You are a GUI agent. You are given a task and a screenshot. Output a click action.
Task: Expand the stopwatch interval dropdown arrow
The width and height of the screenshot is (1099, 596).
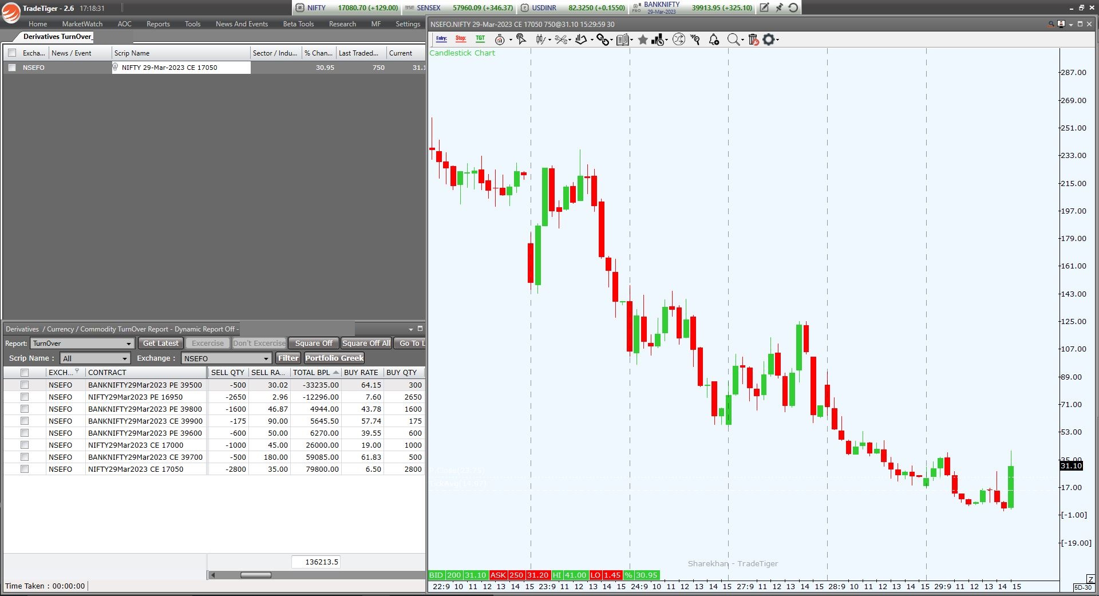tap(511, 40)
